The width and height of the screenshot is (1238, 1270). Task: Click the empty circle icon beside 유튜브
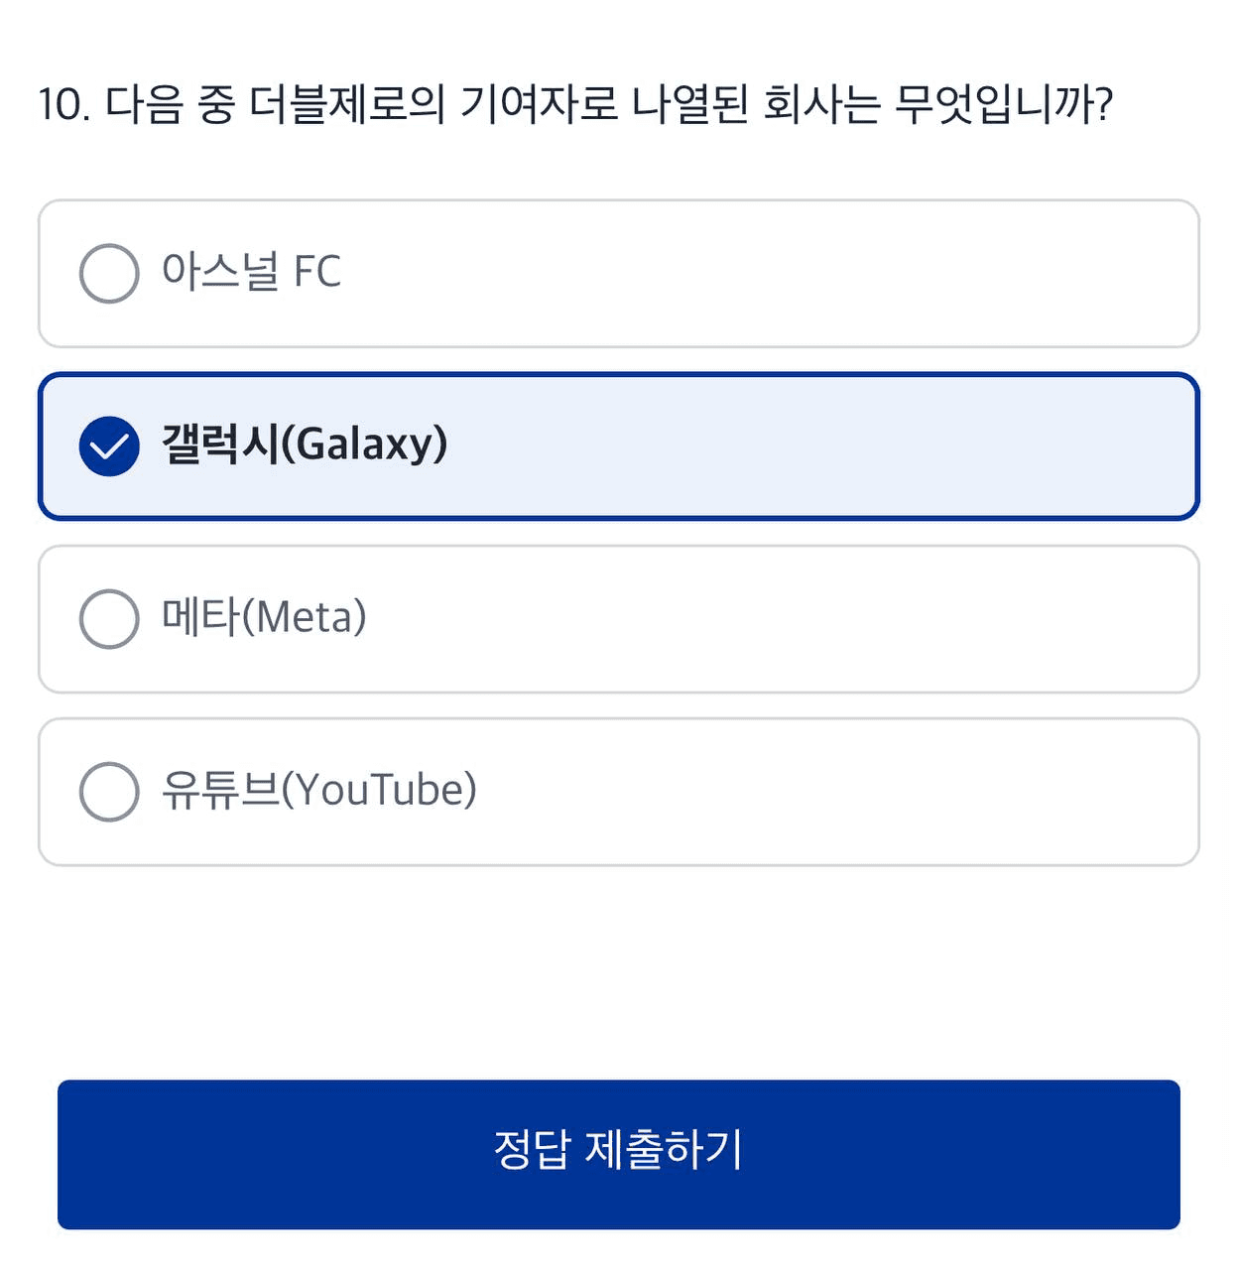point(109,792)
